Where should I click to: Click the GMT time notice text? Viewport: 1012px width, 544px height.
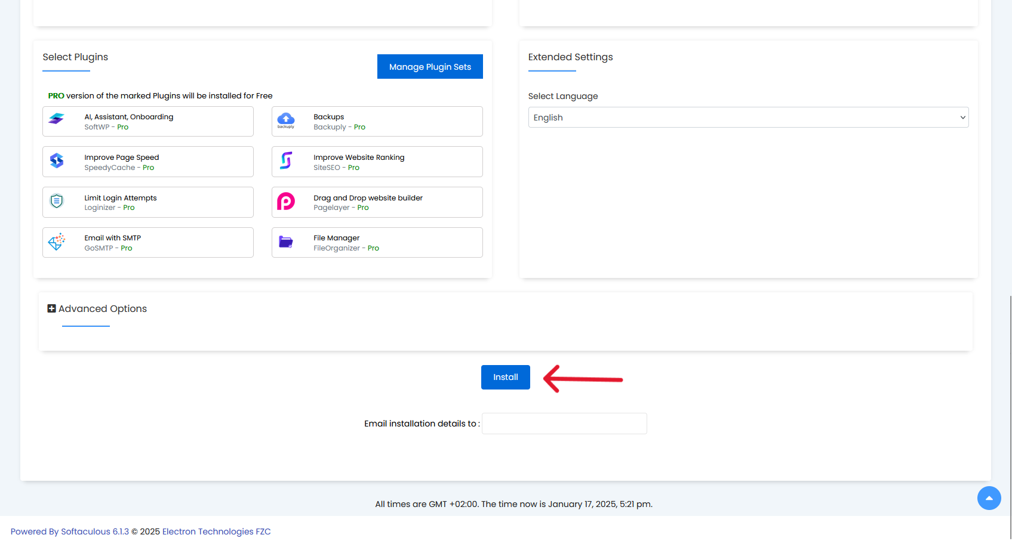coord(513,504)
